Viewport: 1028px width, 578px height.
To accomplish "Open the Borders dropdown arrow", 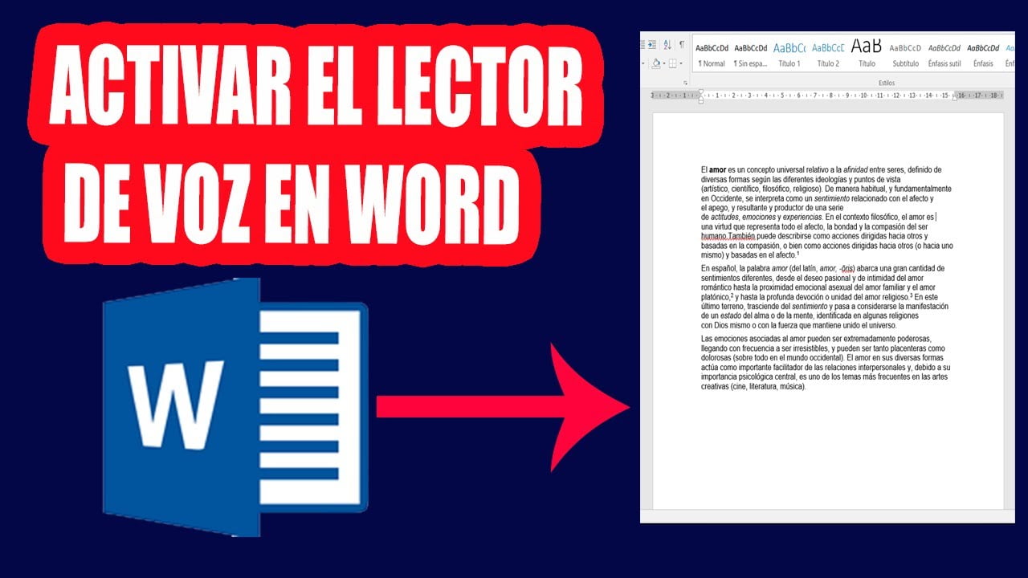I will pos(681,63).
